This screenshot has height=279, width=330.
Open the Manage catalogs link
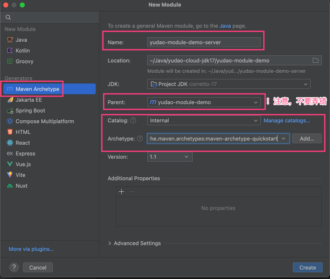(287, 121)
